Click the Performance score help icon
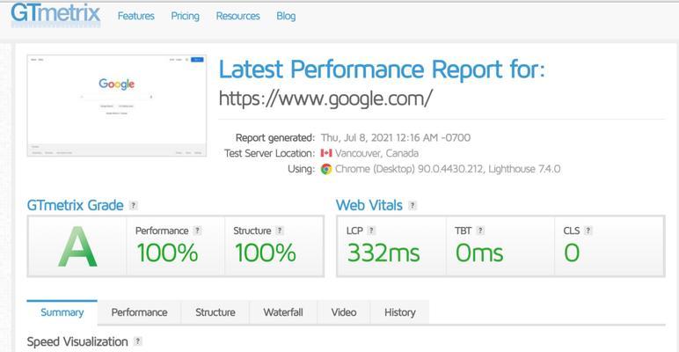This screenshot has width=679, height=352. [x=198, y=231]
